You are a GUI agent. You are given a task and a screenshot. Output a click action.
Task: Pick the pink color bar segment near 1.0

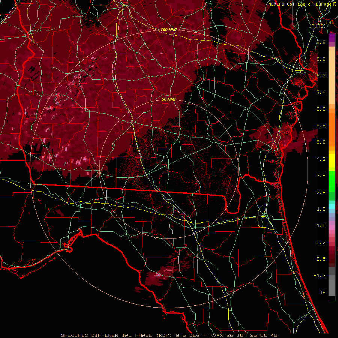click(332, 228)
